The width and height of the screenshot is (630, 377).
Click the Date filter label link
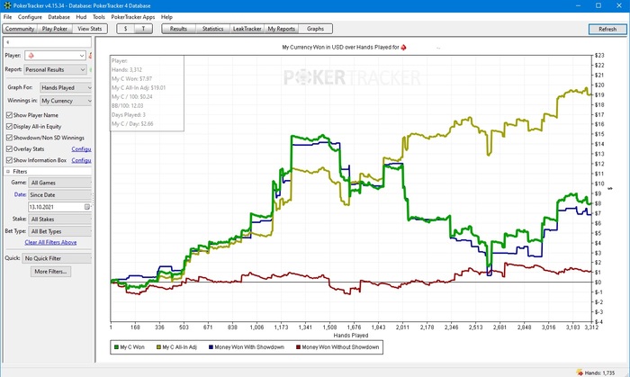pos(20,194)
